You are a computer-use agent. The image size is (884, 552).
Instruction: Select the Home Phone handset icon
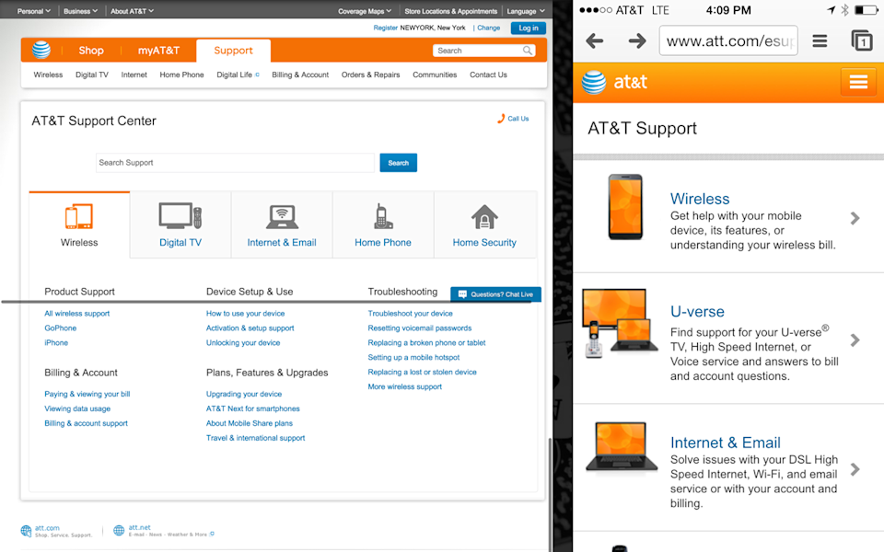pos(383,216)
